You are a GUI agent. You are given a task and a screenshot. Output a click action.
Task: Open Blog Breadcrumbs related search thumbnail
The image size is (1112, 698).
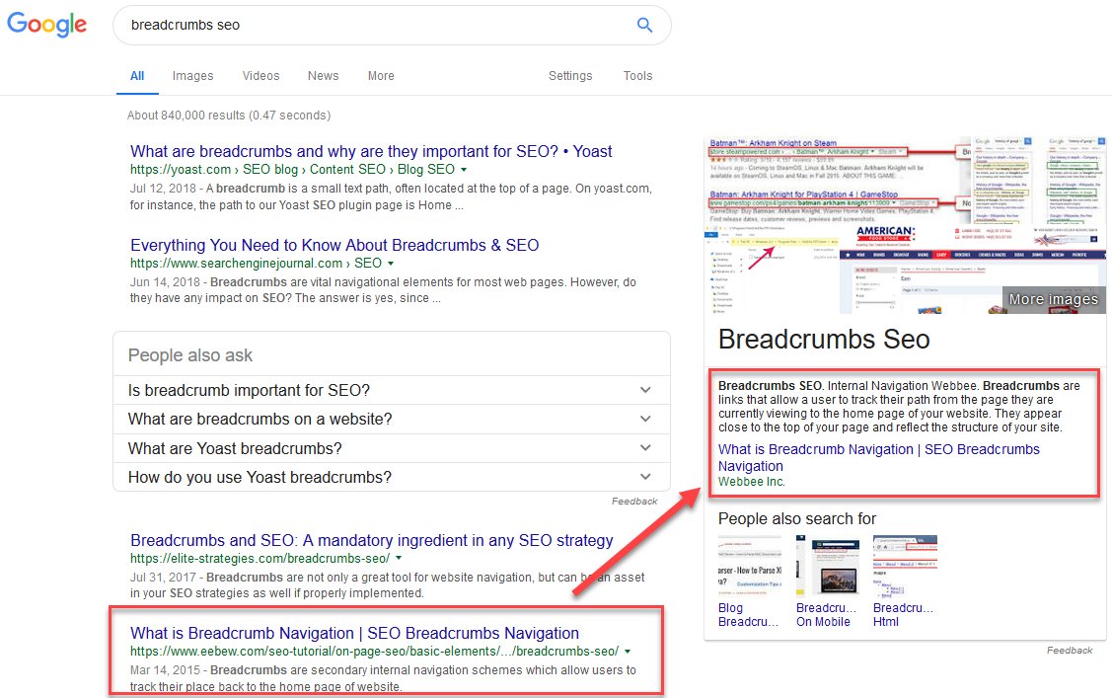(x=750, y=566)
